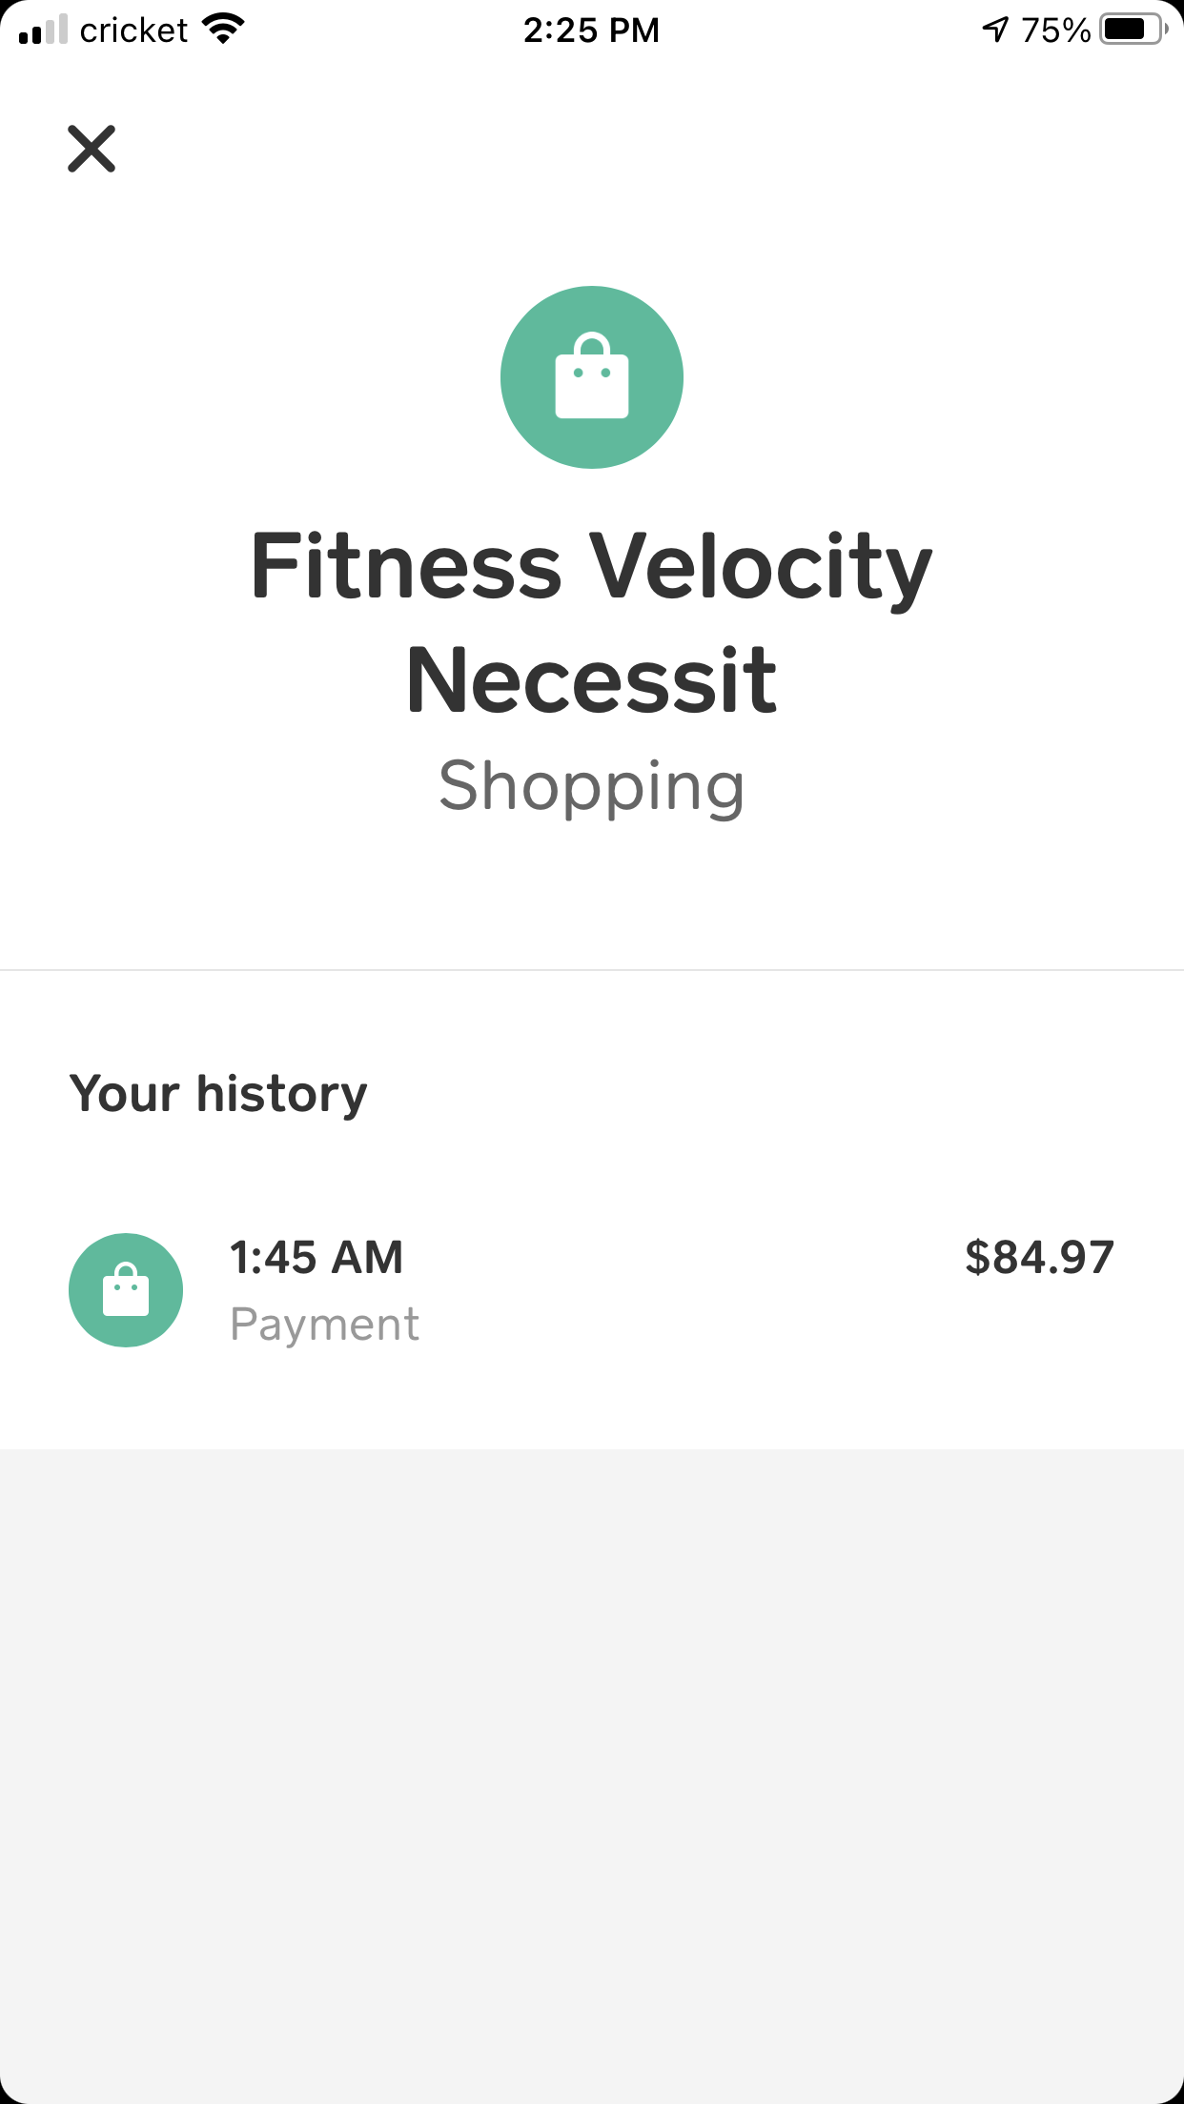This screenshot has height=2104, width=1184.
Task: Select the $84.97 payment amount
Action: (x=1039, y=1257)
